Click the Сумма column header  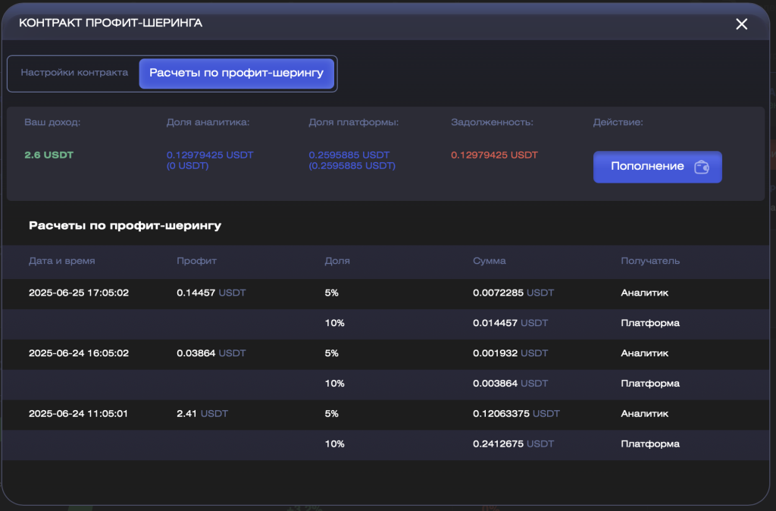coord(489,261)
